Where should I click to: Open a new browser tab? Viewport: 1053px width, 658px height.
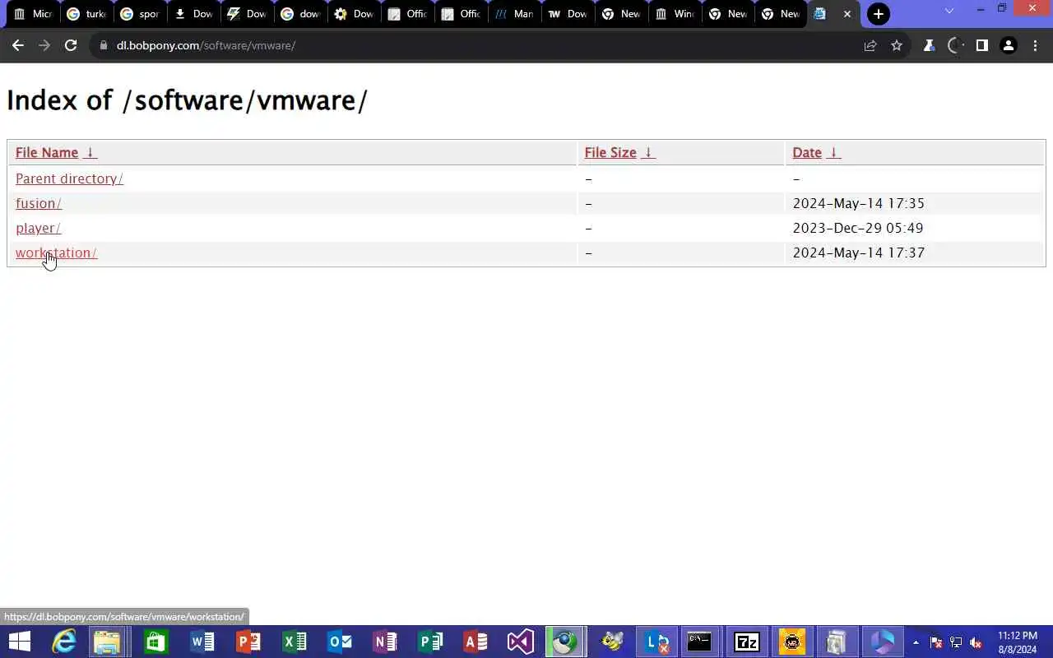pos(879,14)
